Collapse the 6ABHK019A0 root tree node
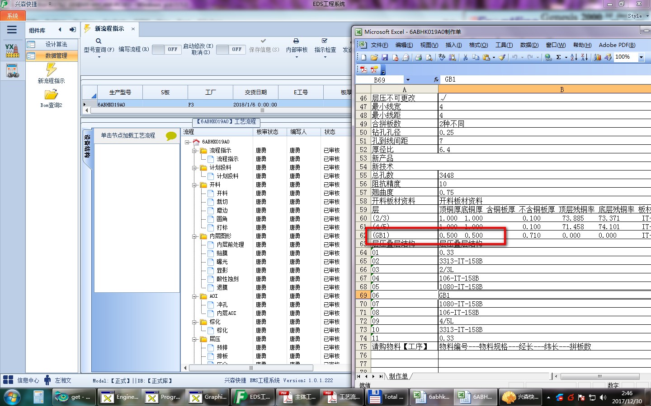Screen dimensions: 651x406 point(187,142)
